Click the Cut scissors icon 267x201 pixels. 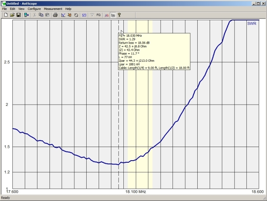click(35, 15)
